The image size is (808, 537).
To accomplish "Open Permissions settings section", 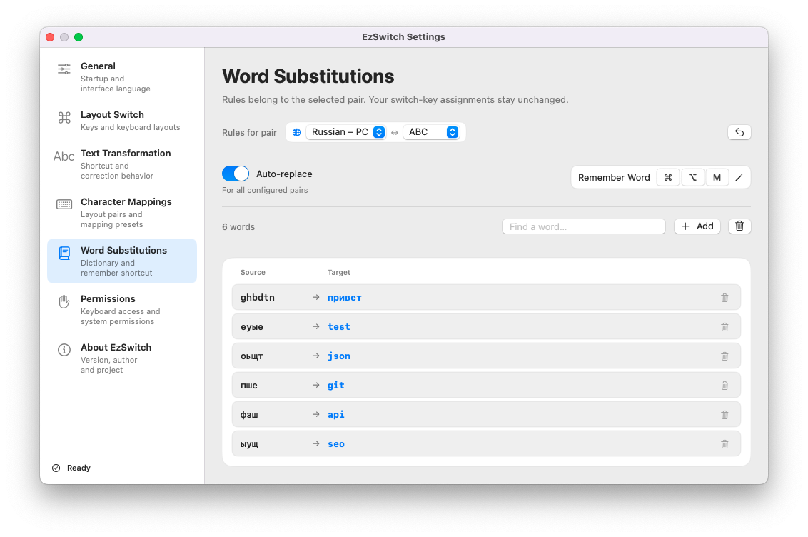I will (121, 310).
